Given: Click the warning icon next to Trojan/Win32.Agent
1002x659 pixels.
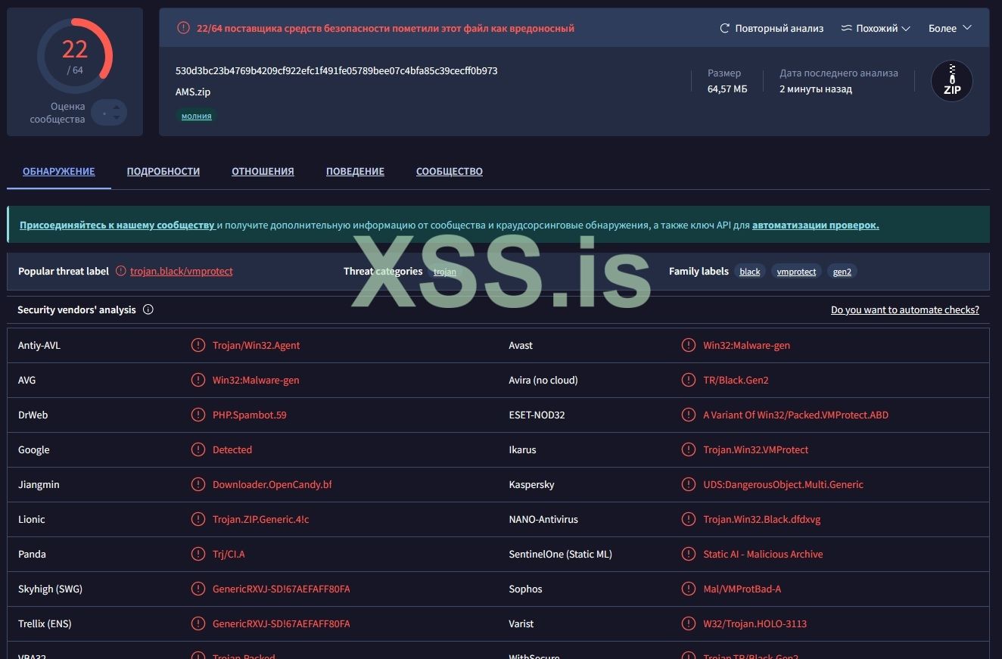Looking at the screenshot, I should point(198,345).
